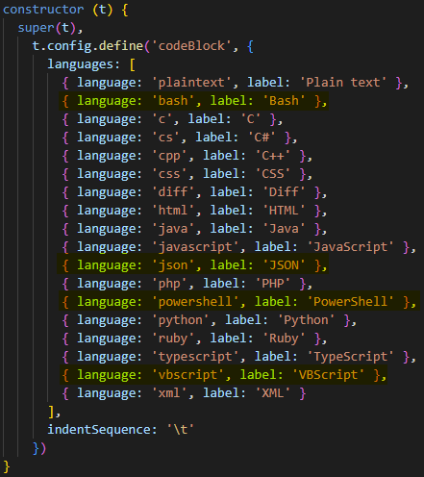Click the highlighted 'vbscript' string
The image size is (424, 477).
pos(187,375)
